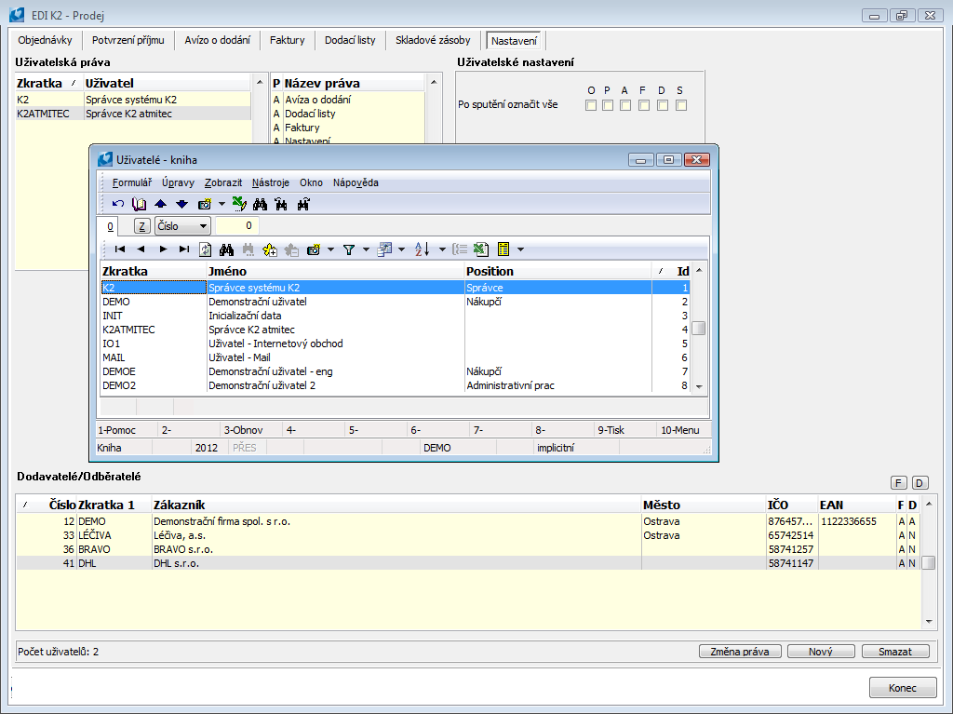Go to last record icon
Viewport: 953px width, 714px height.
(184, 249)
